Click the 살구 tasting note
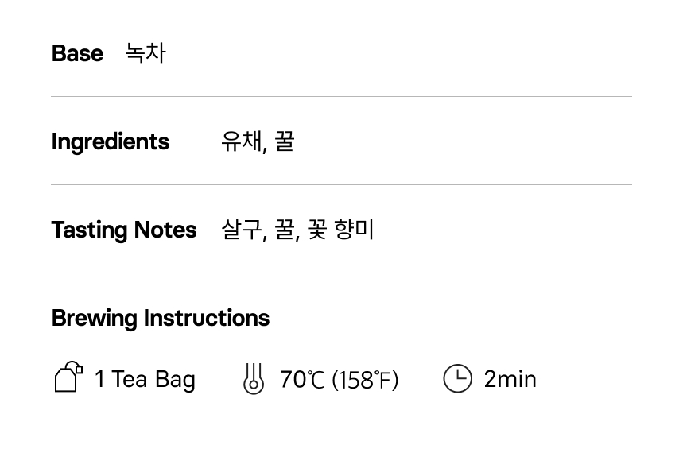 241,230
